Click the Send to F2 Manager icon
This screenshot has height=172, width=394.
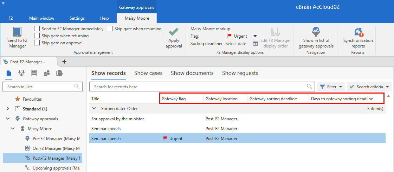tap(18, 33)
